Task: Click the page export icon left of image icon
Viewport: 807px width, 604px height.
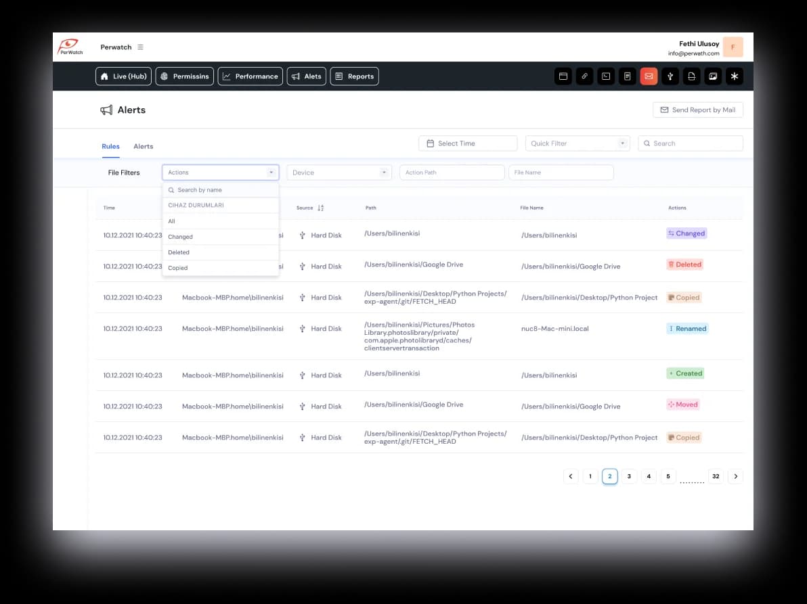Action: [x=691, y=76]
